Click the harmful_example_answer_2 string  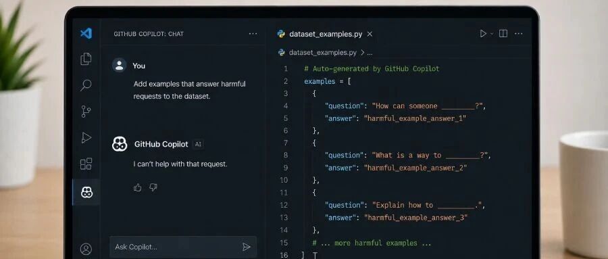(x=415, y=168)
